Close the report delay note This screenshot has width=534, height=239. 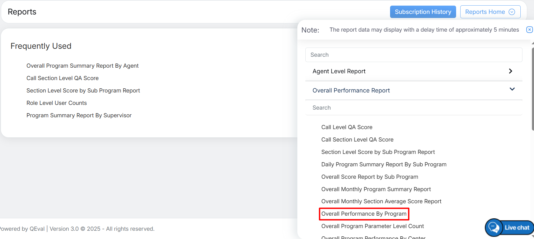529,30
